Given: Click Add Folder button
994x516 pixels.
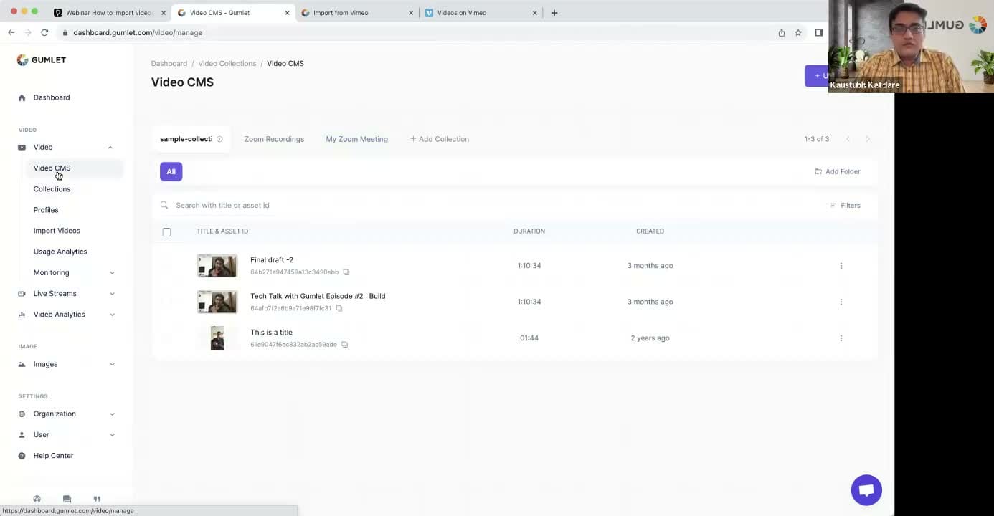Looking at the screenshot, I should point(837,172).
